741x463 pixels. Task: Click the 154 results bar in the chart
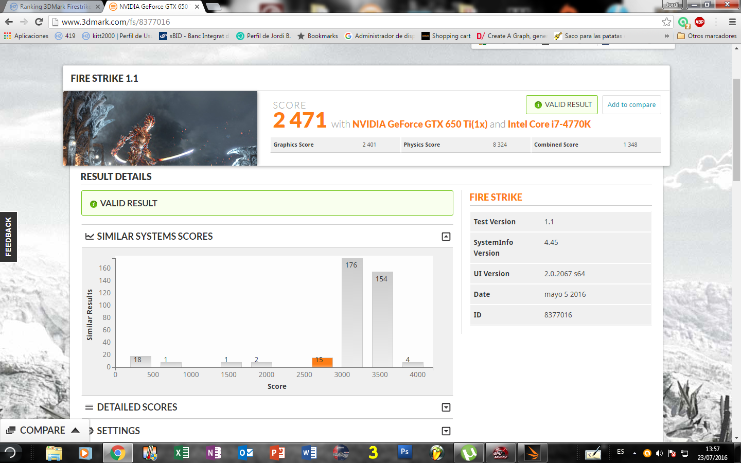382,319
